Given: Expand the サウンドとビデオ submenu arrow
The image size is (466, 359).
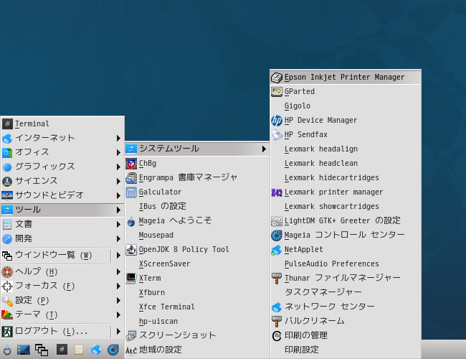Looking at the screenshot, I should click(118, 195).
